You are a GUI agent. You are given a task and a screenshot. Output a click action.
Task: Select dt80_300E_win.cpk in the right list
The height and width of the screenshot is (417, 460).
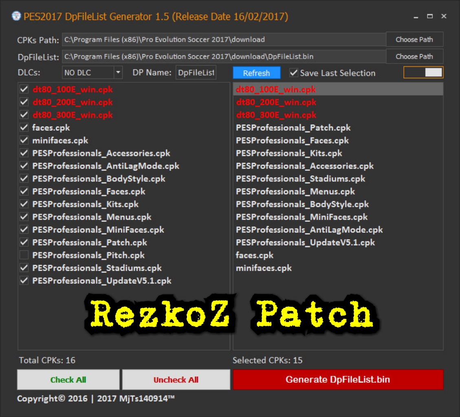[x=338, y=115]
